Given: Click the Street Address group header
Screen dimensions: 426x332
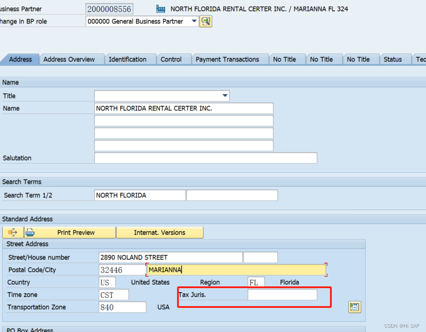Looking at the screenshot, I should coord(184,244).
